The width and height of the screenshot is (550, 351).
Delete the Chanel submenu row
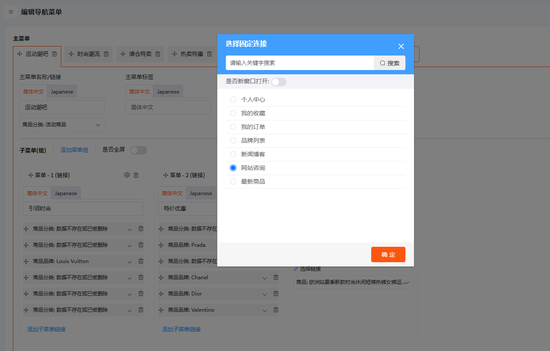point(276,277)
